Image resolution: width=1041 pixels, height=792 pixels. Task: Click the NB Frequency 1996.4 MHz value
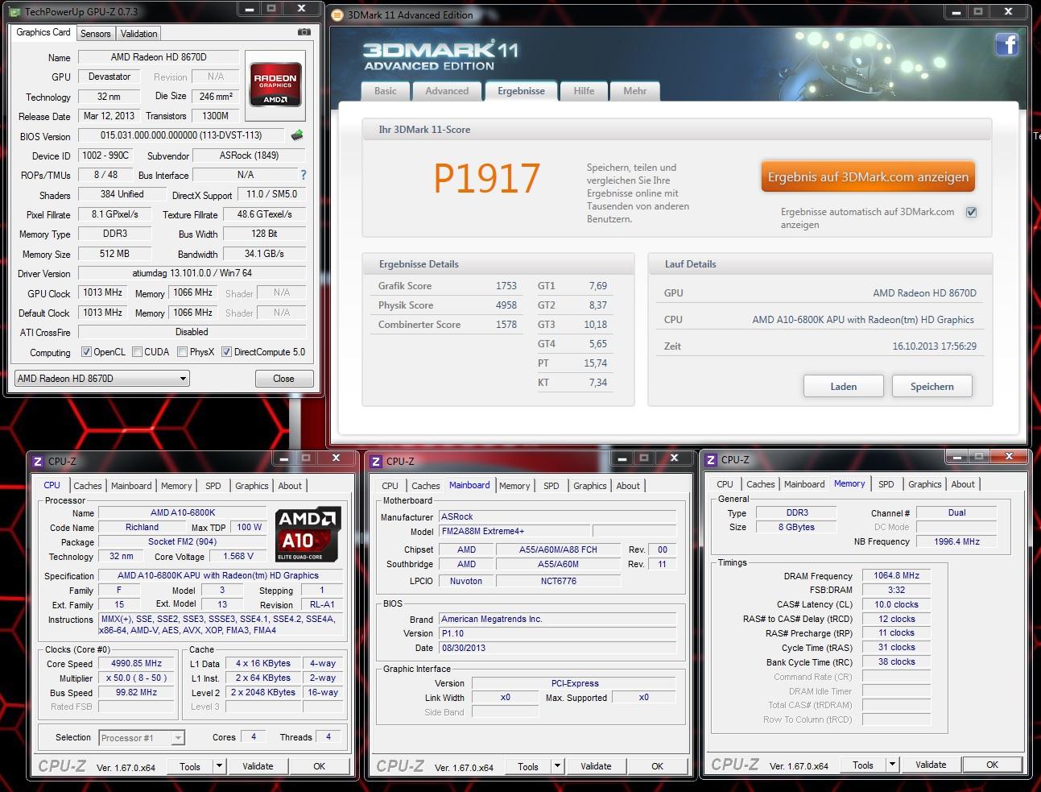pos(956,541)
